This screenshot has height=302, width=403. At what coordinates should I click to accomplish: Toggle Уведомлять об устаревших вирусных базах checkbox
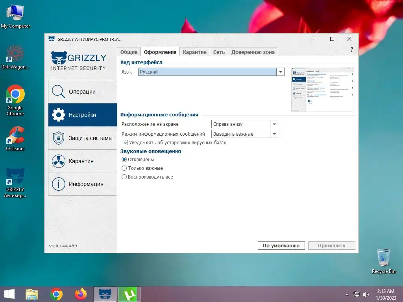pos(125,142)
